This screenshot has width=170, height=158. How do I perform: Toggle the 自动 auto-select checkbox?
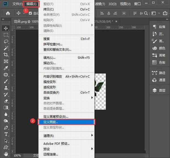tap(30, 13)
